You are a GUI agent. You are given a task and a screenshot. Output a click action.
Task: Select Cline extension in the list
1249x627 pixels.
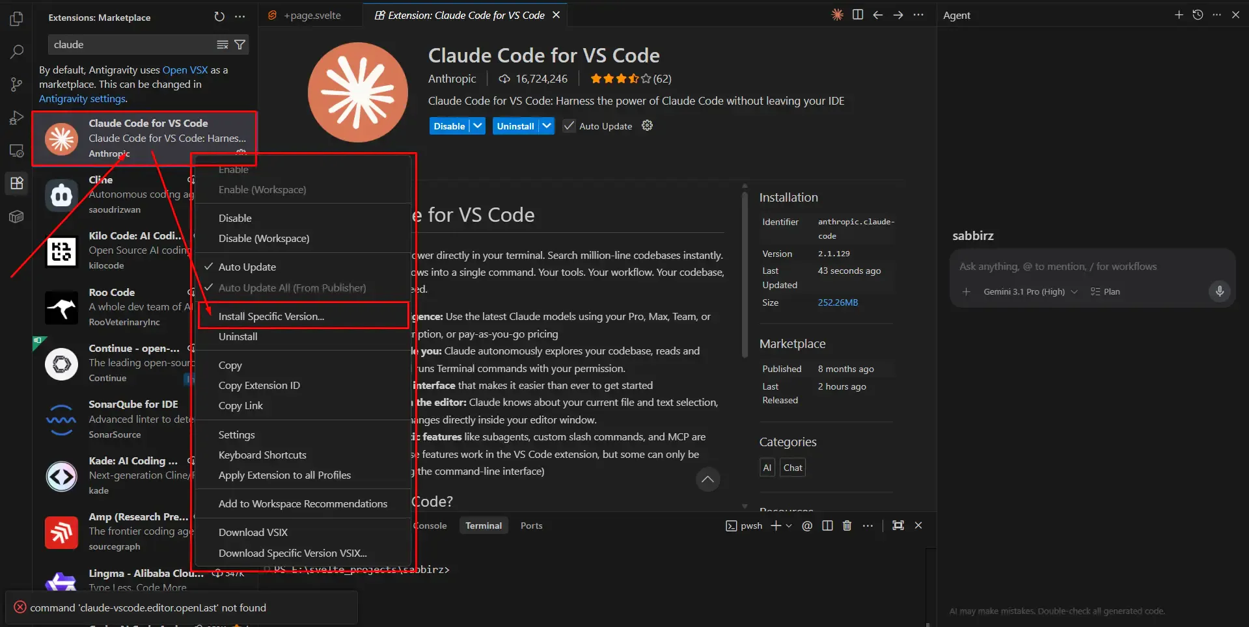[x=144, y=194]
